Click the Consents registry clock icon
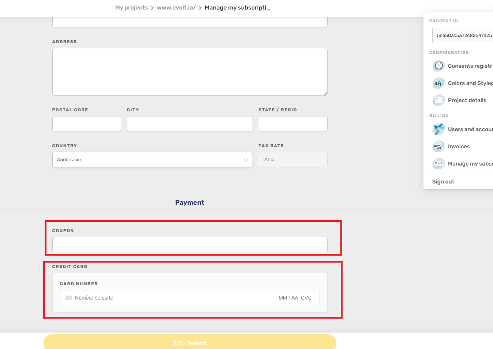Image resolution: width=493 pixels, height=349 pixels. [x=438, y=66]
